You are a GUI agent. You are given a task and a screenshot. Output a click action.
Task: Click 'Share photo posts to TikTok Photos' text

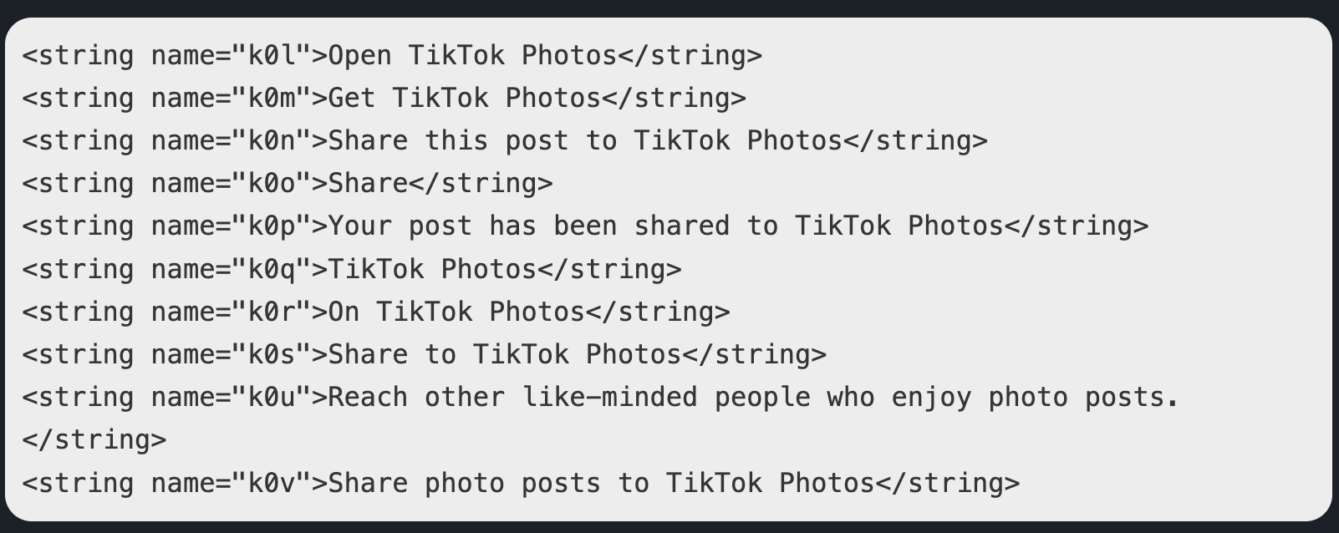click(x=601, y=484)
